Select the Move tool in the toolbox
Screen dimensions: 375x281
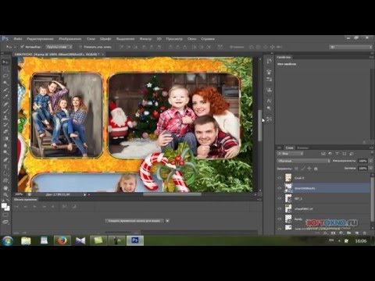5,62
